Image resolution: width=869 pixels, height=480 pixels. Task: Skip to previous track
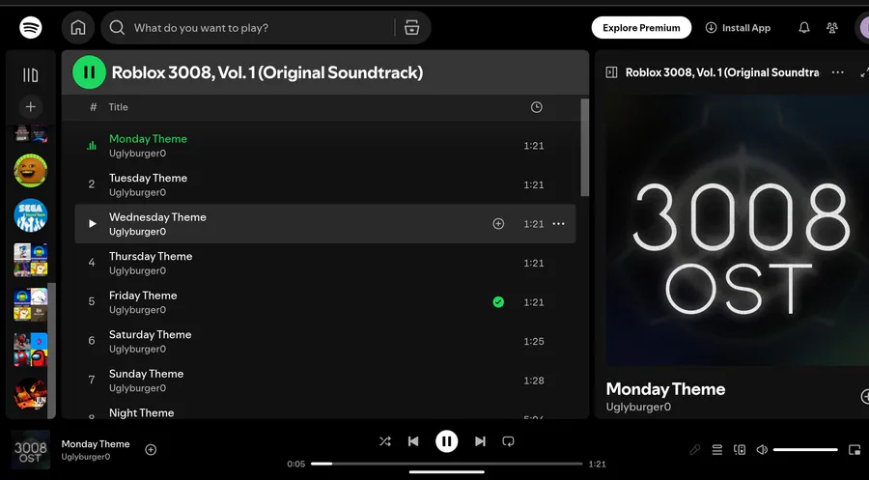coord(413,441)
